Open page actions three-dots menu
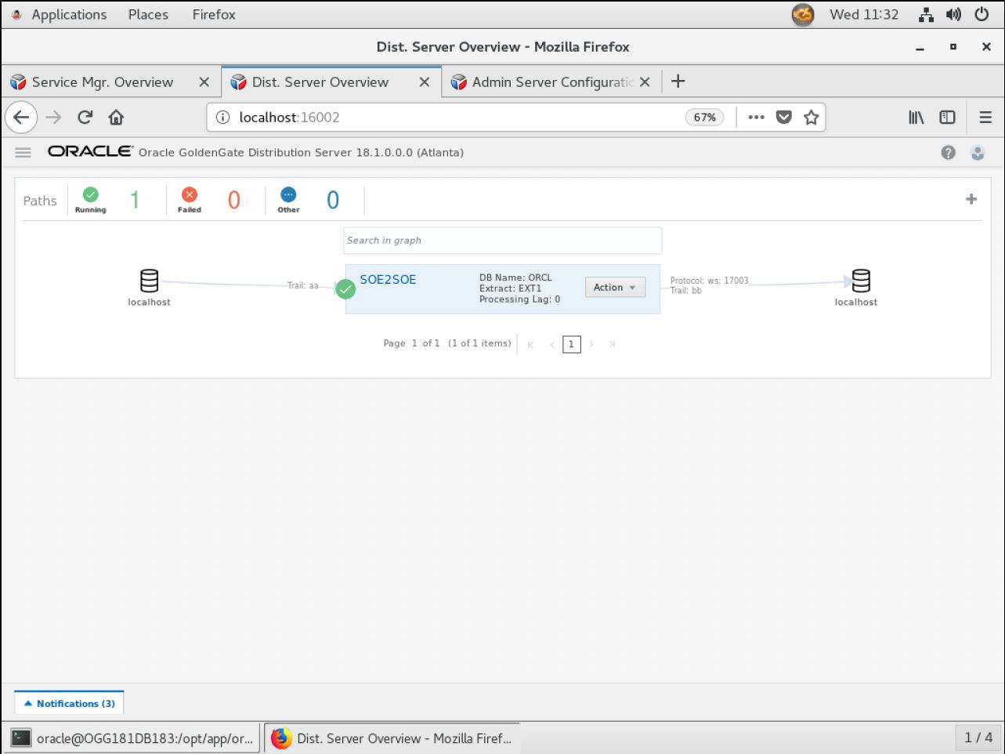Screen dimensions: 1005x754 (756, 118)
